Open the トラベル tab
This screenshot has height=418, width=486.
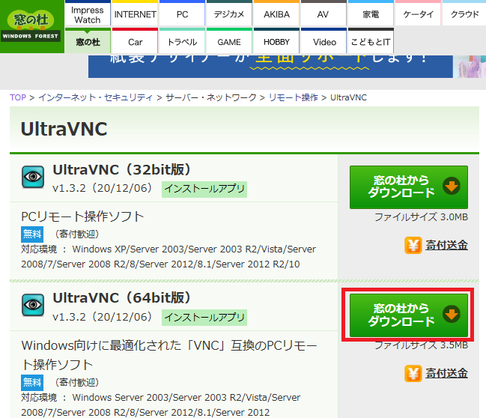pos(182,41)
